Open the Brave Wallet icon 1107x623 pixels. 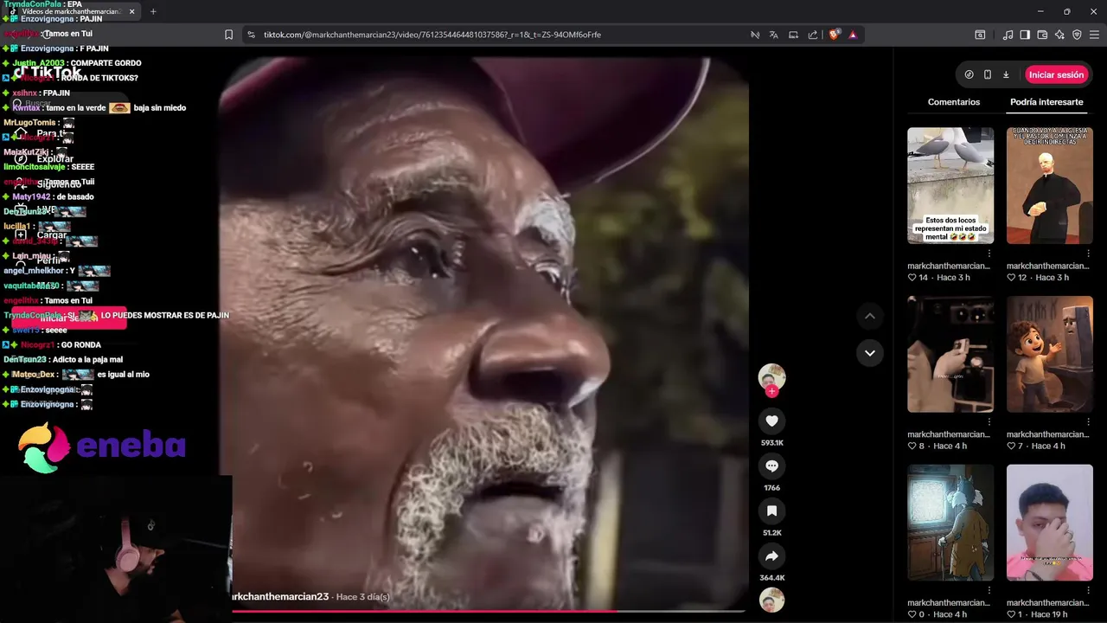[1042, 35]
